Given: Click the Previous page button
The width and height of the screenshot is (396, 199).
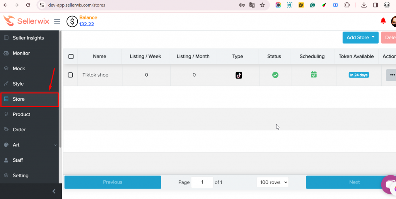Looking at the screenshot, I should [x=113, y=182].
